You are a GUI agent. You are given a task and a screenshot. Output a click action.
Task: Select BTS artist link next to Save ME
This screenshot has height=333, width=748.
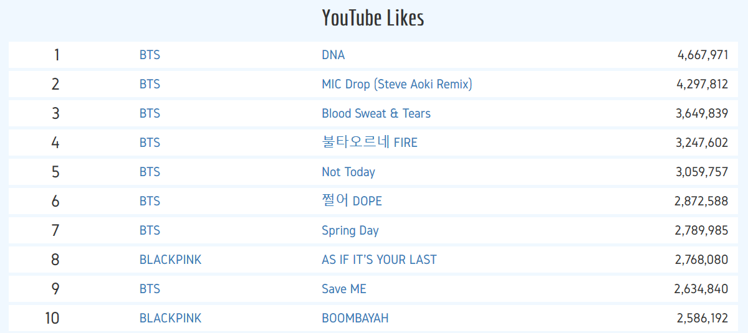click(150, 289)
